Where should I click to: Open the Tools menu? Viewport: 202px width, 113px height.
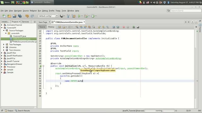tap(64, 11)
